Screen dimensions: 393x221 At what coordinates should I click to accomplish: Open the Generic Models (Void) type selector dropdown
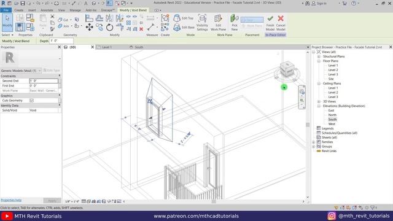(x=39, y=71)
